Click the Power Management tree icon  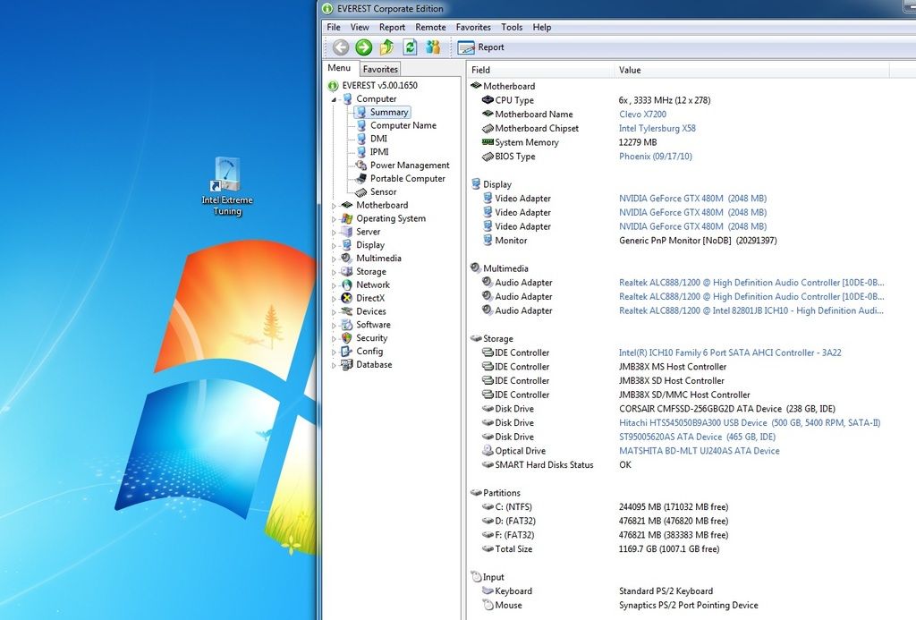(x=361, y=166)
